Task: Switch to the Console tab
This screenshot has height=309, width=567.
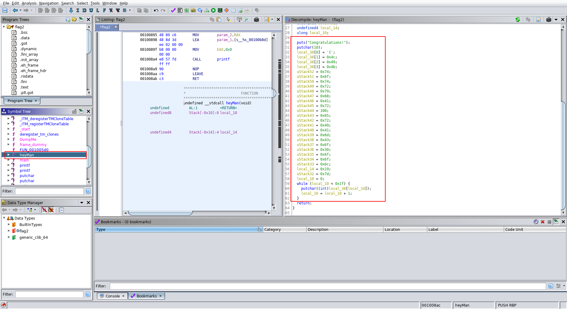Action: click(x=112, y=296)
